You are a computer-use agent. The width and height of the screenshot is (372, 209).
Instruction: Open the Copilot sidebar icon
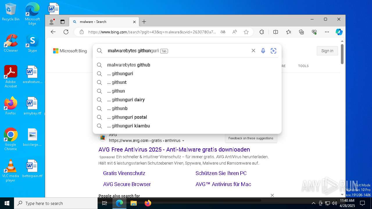pyautogui.click(x=339, y=32)
